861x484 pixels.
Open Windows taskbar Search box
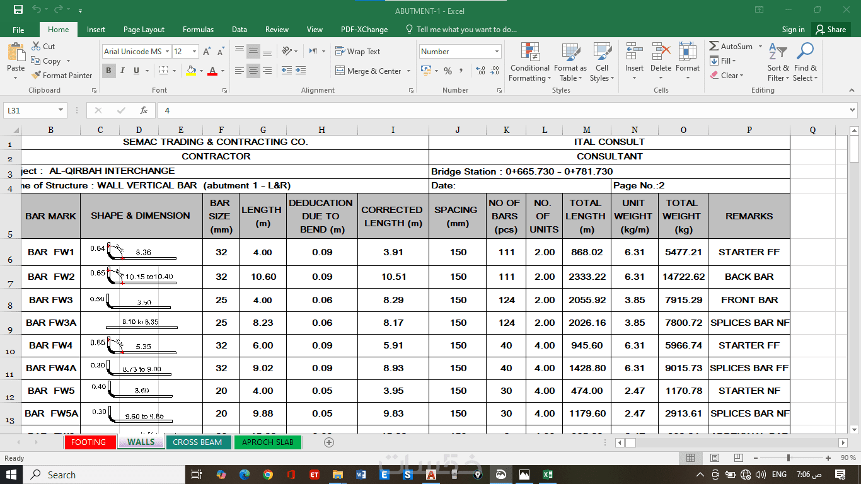click(62, 475)
